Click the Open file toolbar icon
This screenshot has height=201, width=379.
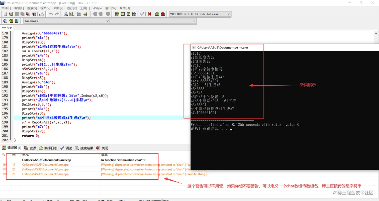click(x=11, y=14)
